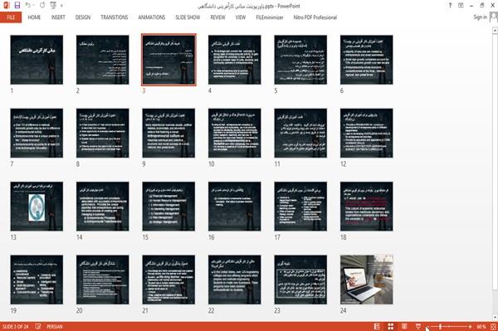Select slide 23 thumbnail
Image resolution: width=498 pixels, height=331 pixels.
[300, 280]
